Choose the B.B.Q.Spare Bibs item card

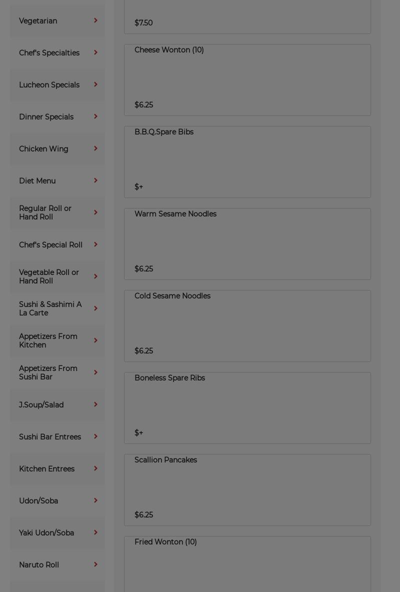point(247,162)
